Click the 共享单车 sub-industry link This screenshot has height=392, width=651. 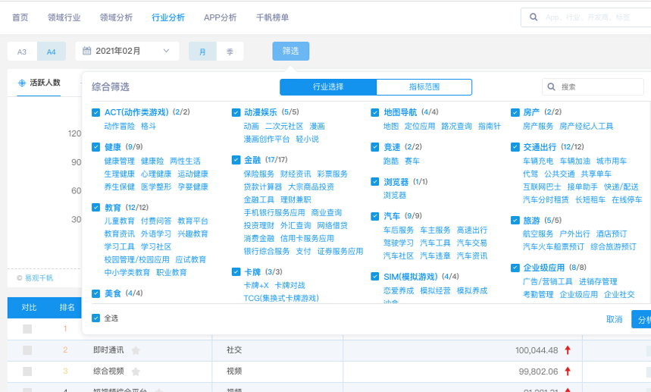pos(596,174)
